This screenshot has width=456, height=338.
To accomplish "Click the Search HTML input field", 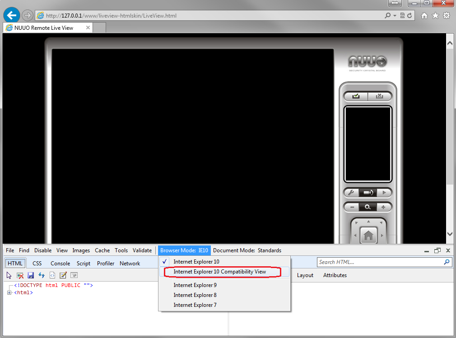I will coord(379,262).
